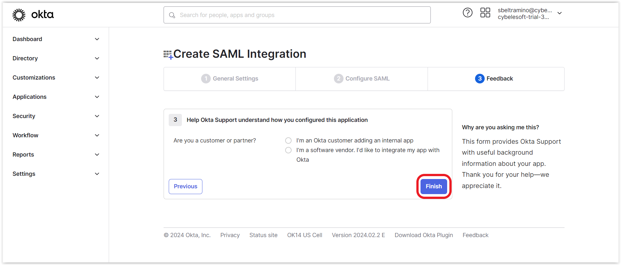Click the search magnifier icon
621x265 pixels.
coord(172,15)
